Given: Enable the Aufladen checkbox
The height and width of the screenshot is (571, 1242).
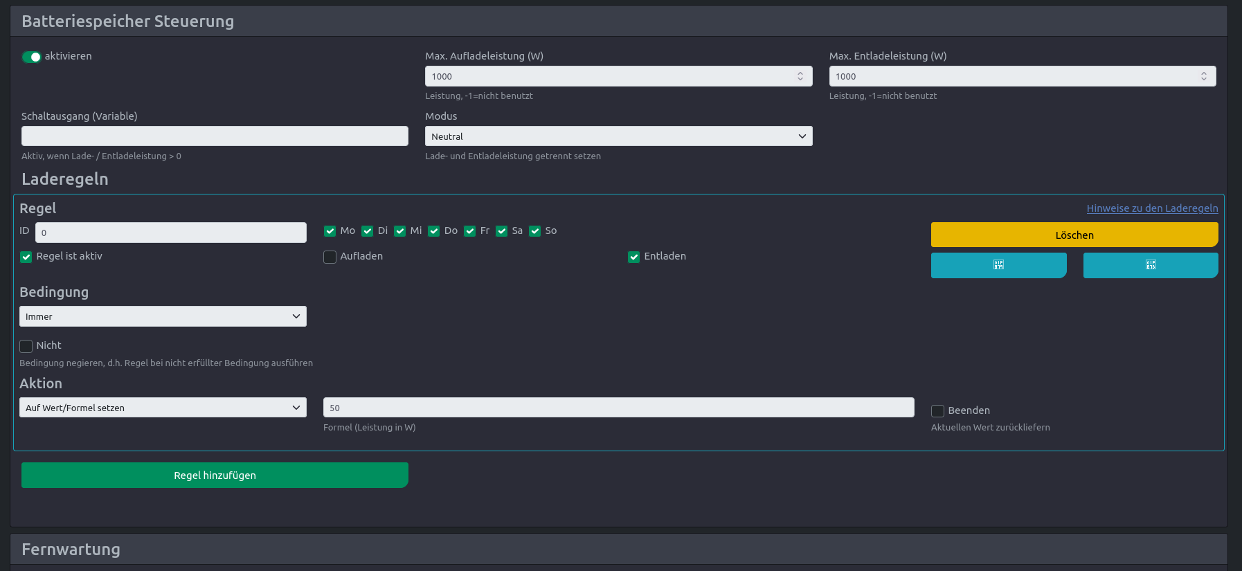Looking at the screenshot, I should [x=330, y=257].
